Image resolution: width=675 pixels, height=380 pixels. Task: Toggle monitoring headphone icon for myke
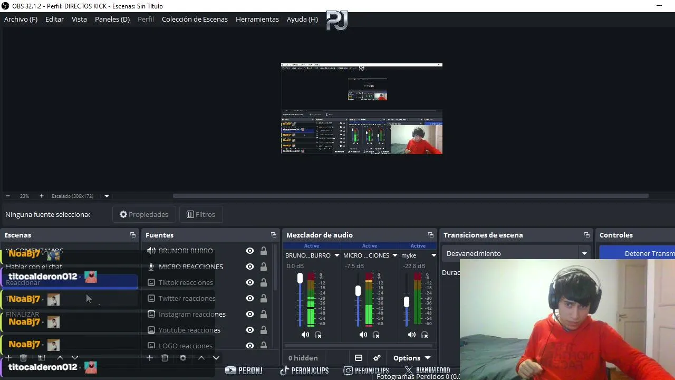coord(425,335)
